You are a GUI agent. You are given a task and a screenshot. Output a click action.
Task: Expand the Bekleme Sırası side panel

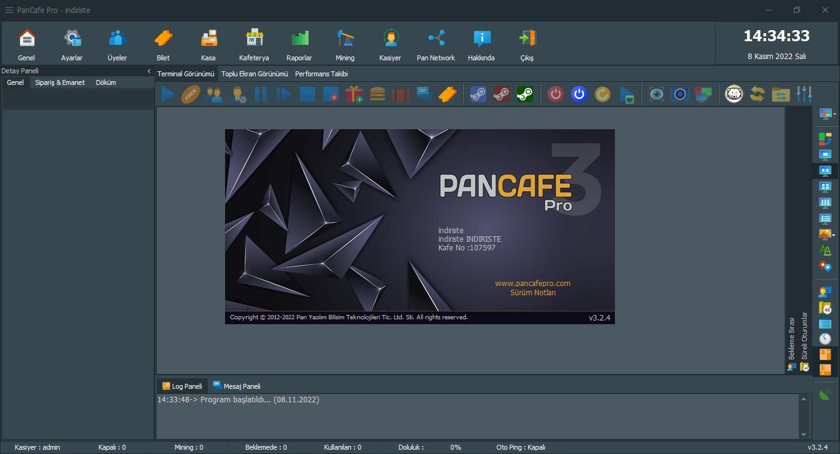tap(791, 344)
